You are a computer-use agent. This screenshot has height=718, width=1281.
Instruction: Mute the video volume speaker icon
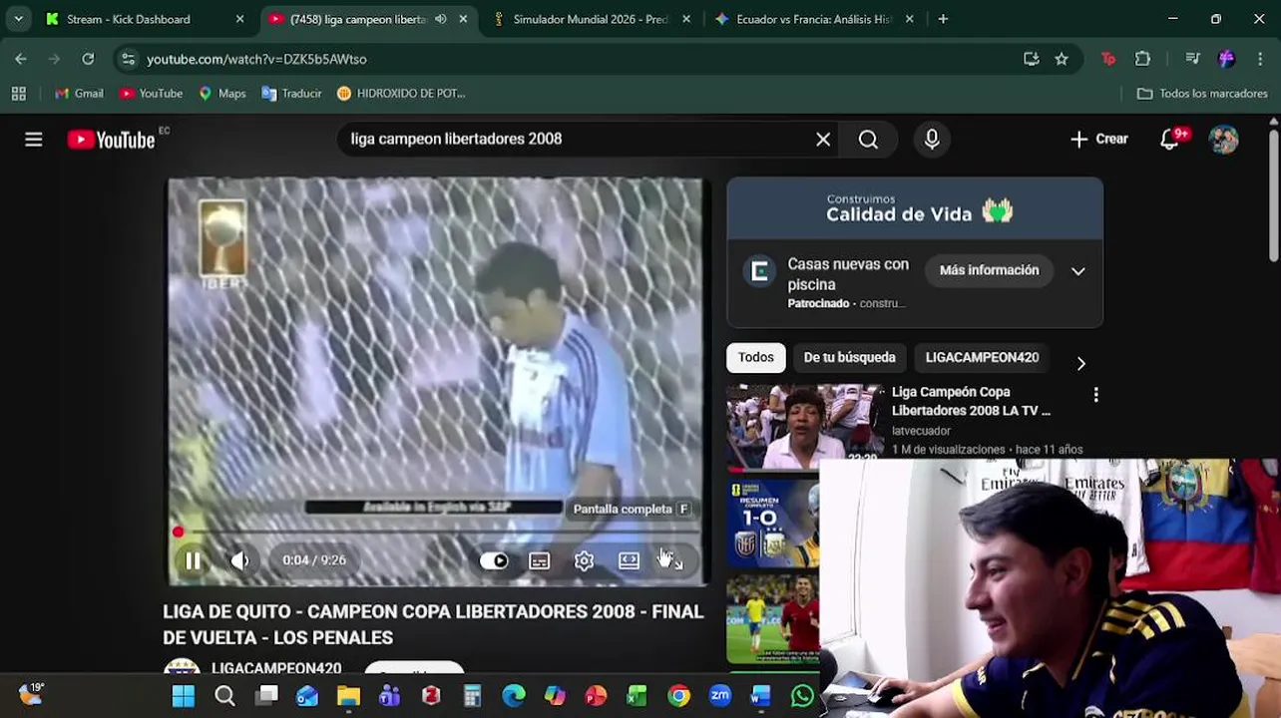(239, 560)
